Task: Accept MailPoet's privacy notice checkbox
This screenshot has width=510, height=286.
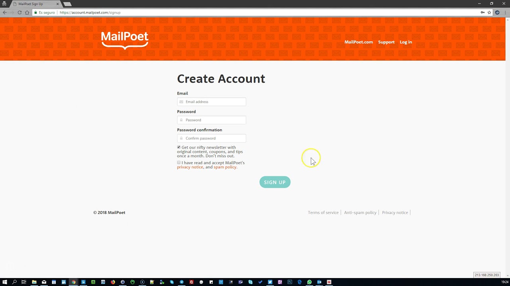Action: [179, 162]
